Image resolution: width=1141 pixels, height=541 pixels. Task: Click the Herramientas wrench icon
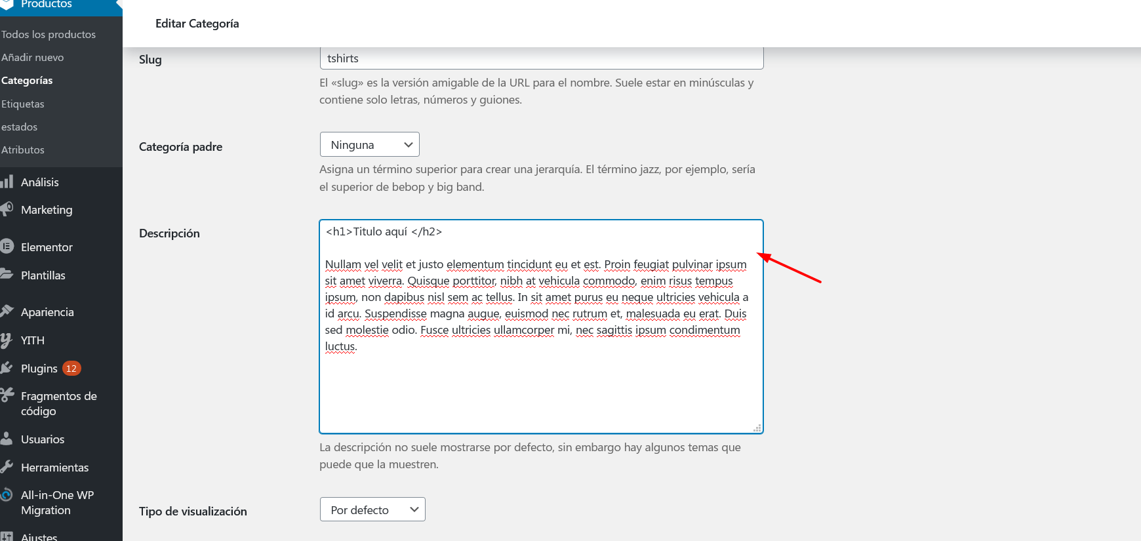coord(7,467)
